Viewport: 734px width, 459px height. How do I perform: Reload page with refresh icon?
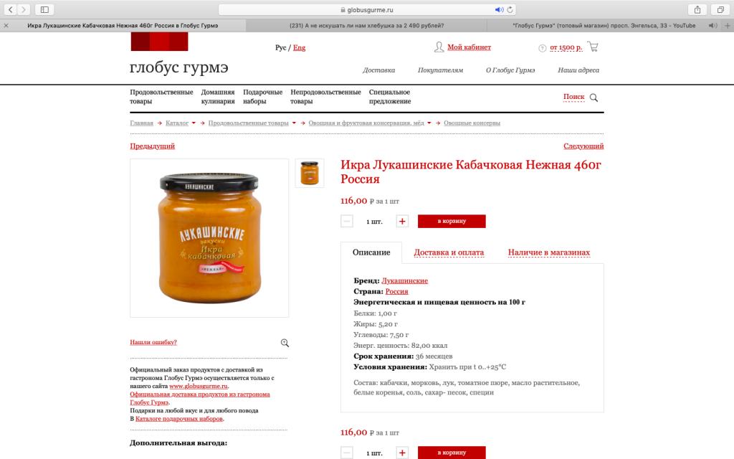click(510, 9)
